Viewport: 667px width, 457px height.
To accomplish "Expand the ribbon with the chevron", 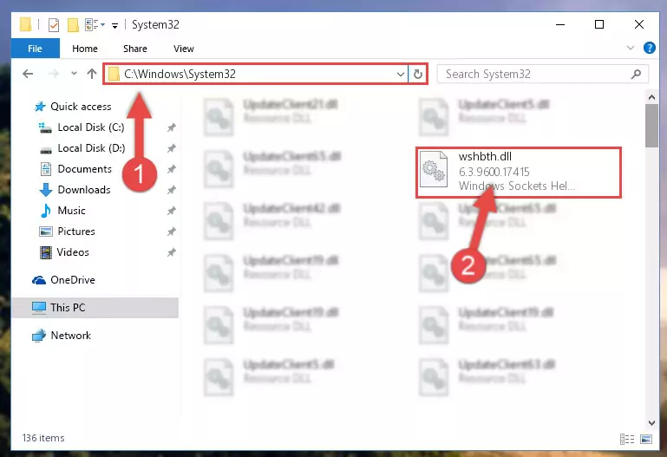I will tap(631, 48).
